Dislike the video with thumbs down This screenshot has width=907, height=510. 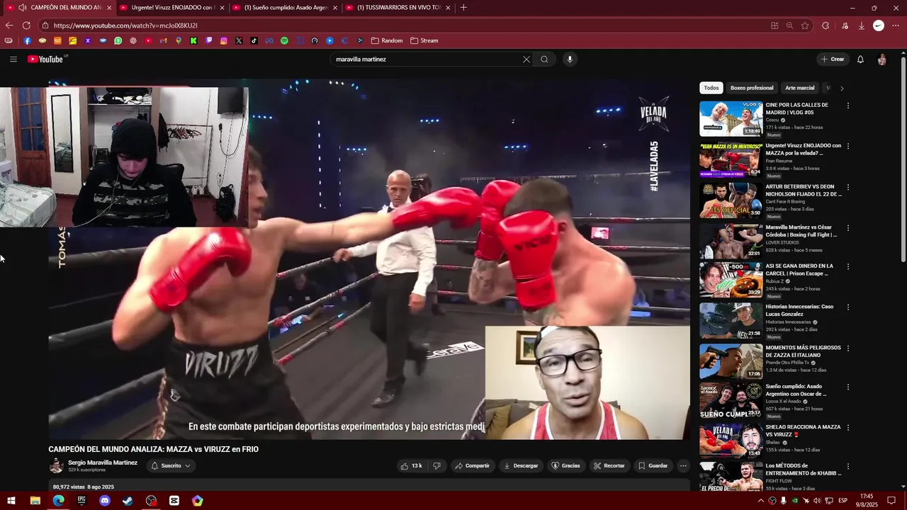tap(436, 465)
